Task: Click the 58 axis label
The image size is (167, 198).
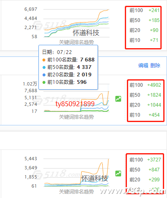Action: pos(34,37)
